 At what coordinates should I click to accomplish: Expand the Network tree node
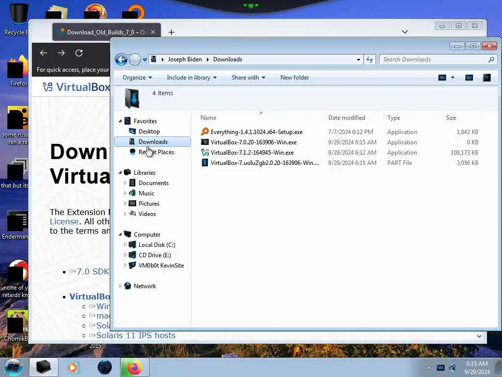pos(121,286)
